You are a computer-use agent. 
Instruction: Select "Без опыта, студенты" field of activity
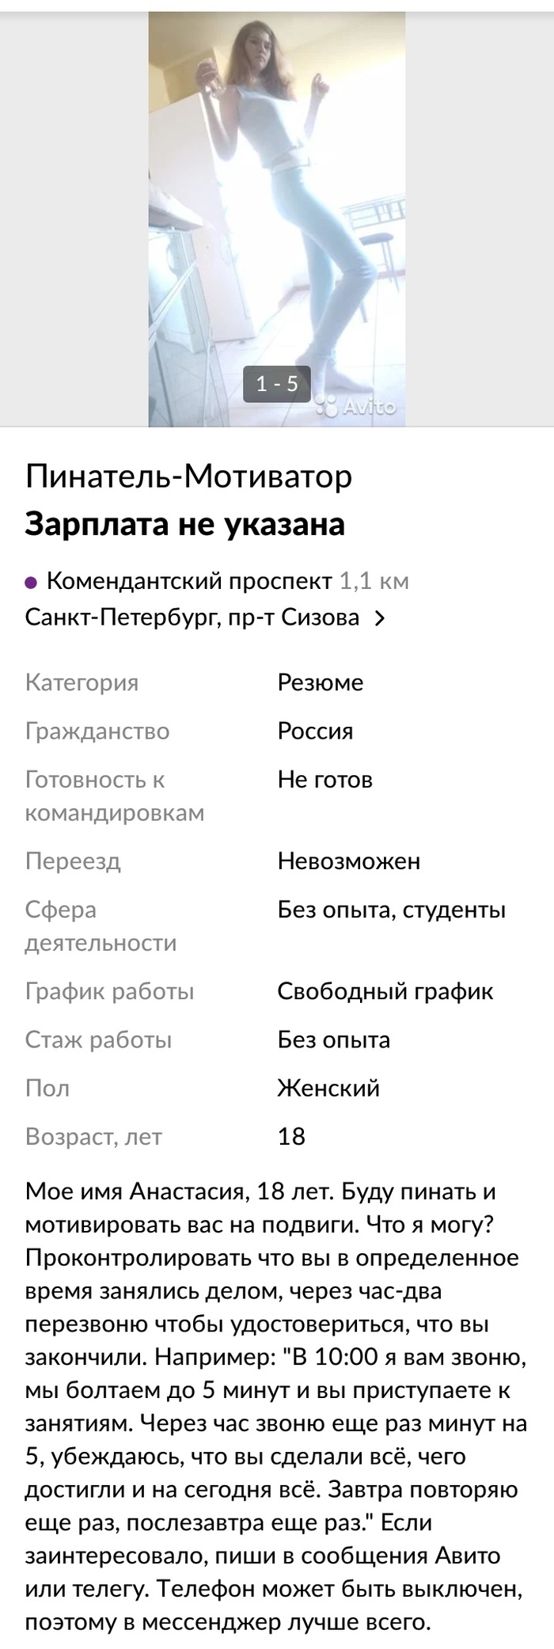coord(391,910)
